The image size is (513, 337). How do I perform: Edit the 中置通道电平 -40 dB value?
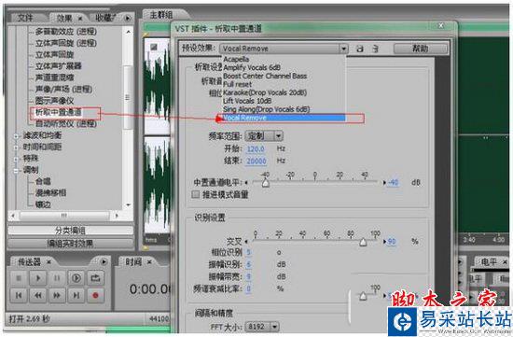(394, 182)
